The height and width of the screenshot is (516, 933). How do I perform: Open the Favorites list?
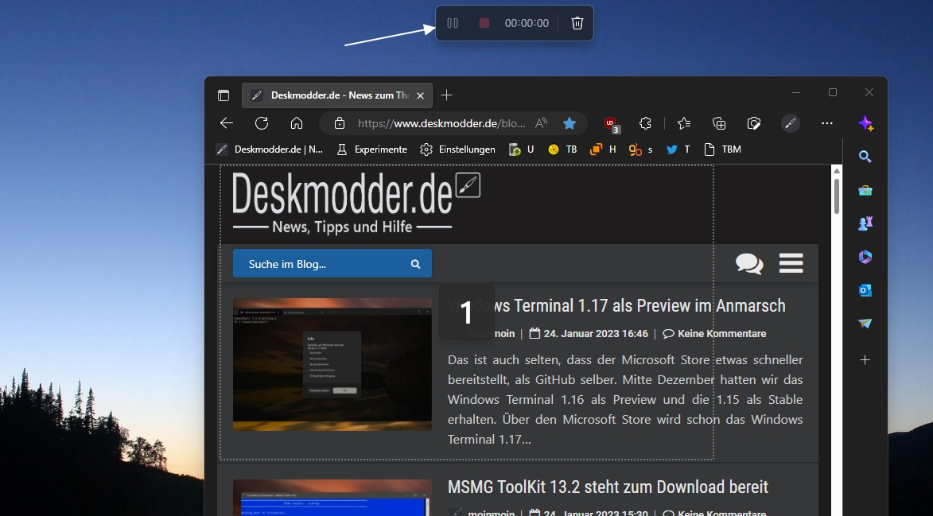(x=684, y=123)
